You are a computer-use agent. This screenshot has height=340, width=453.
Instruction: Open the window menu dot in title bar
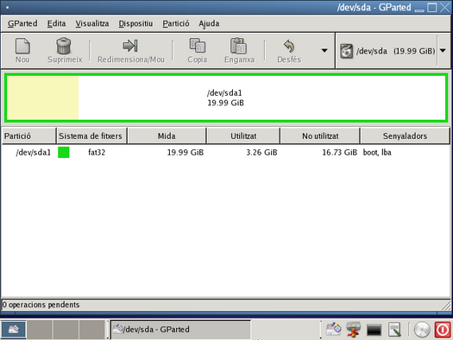pos(7,7)
